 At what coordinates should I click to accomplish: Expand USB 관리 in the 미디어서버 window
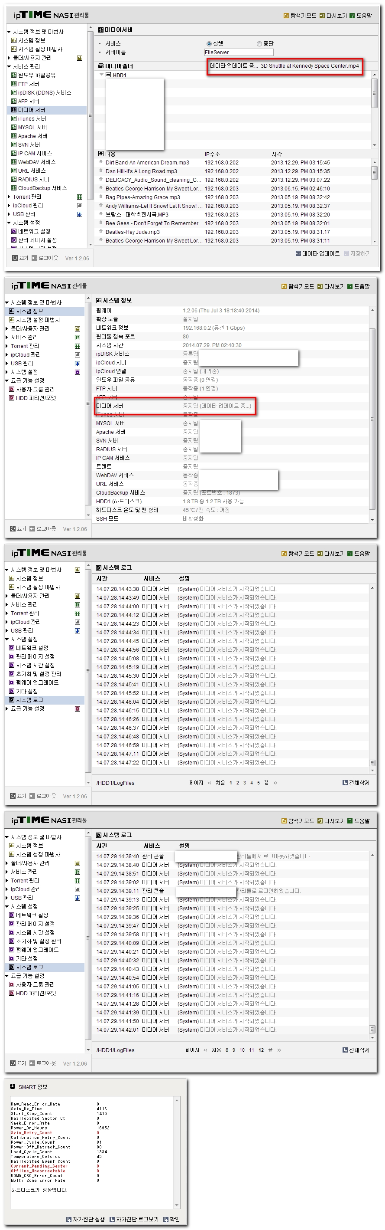9,214
